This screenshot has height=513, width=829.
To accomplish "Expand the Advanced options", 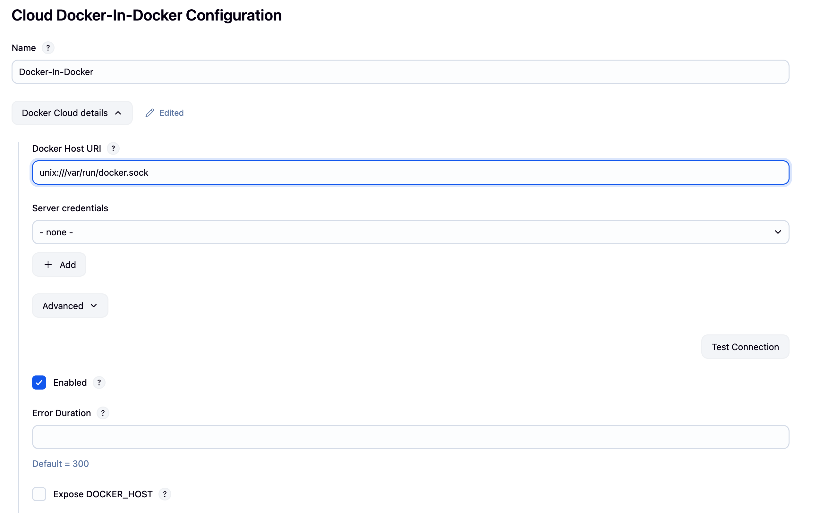I will [70, 306].
